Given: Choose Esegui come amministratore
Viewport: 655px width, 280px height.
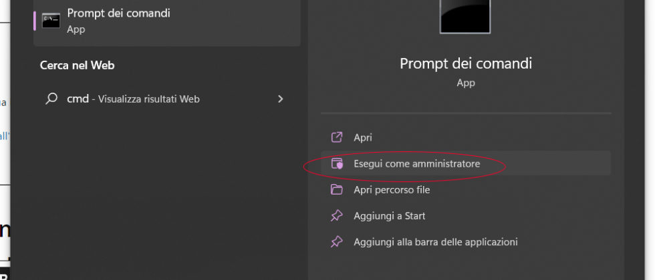Looking at the screenshot, I should click(416, 163).
